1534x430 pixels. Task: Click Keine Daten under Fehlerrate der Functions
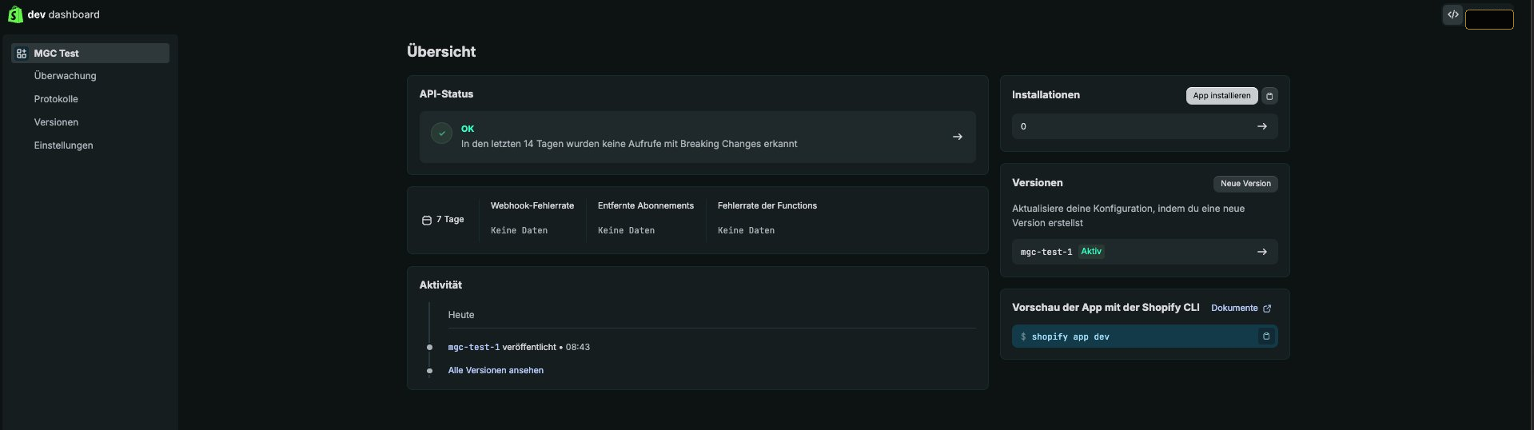746,230
